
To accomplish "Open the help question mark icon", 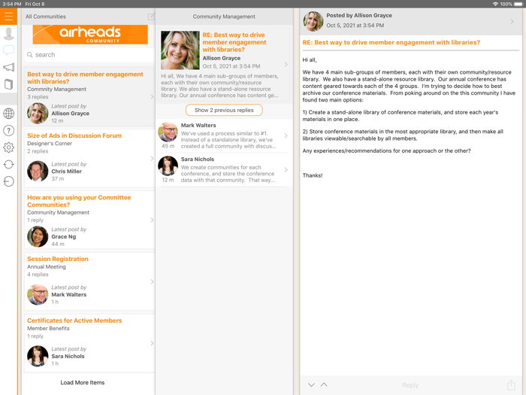I will (x=8, y=130).
